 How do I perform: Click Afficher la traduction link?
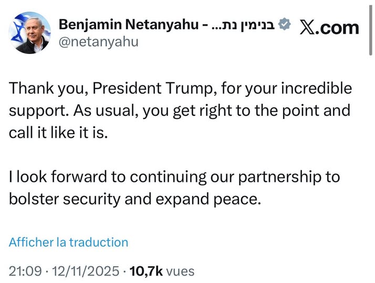tap(68, 242)
